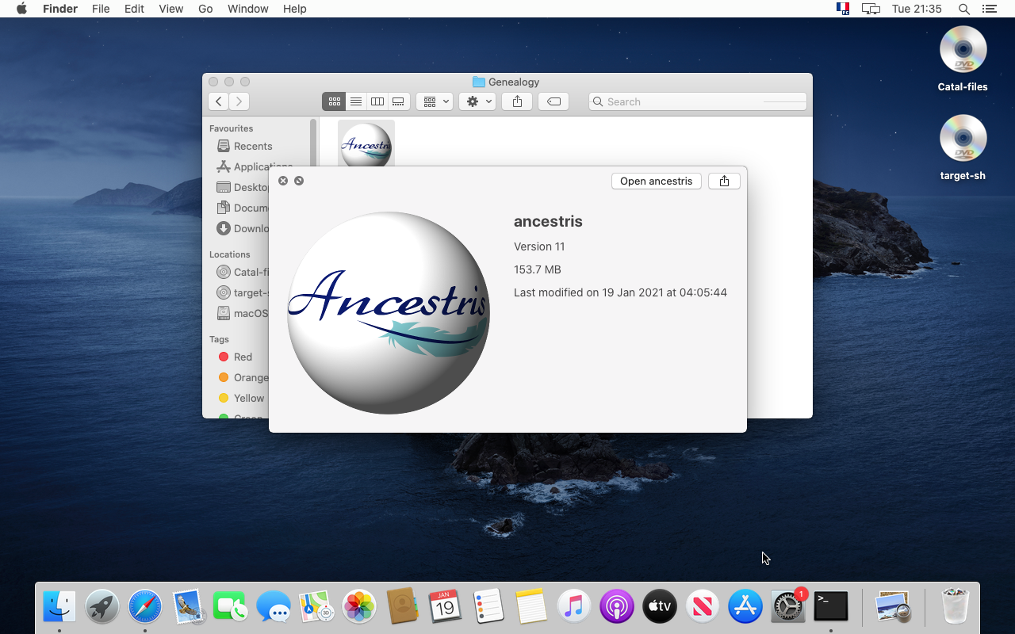1015x634 pixels.
Task: Click the menu bar clock Tue 21:35
Action: [917, 9]
